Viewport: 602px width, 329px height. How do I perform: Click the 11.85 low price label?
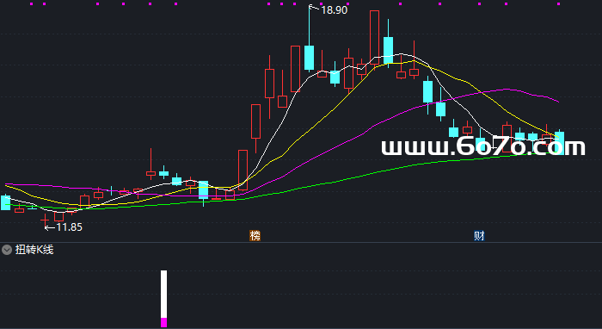[69, 227]
